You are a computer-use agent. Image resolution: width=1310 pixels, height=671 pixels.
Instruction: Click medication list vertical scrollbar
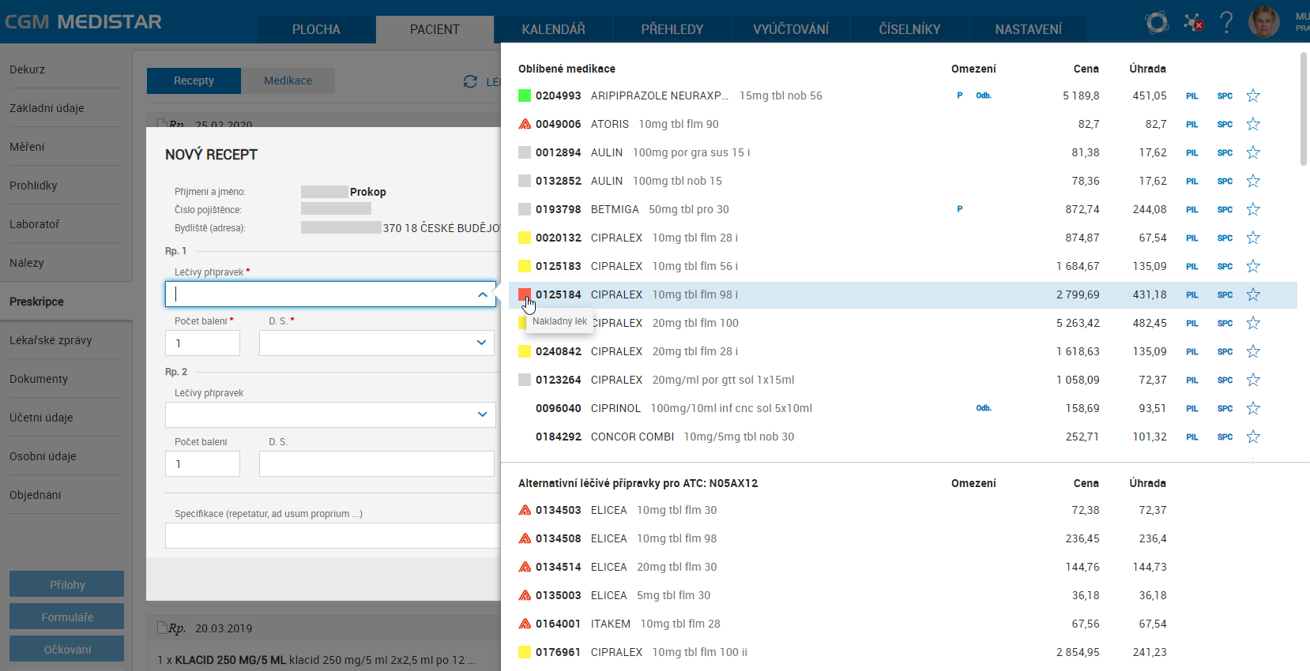coord(1304,109)
